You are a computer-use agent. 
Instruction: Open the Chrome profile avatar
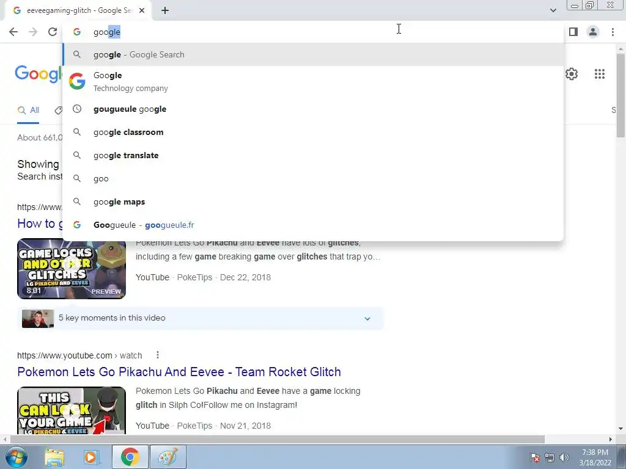593,32
